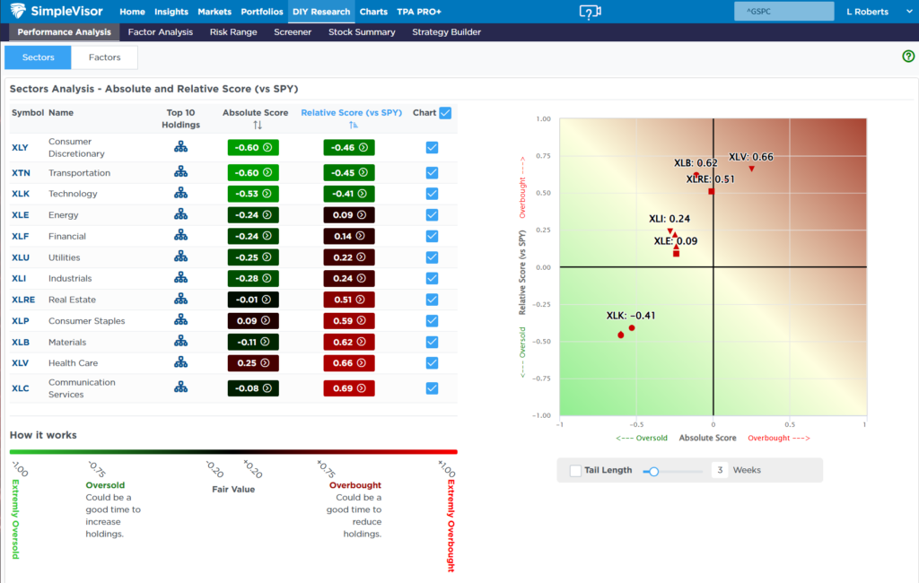This screenshot has height=583, width=919.
Task: Toggle XLI Industrials chart checkbox
Action: coord(432,278)
